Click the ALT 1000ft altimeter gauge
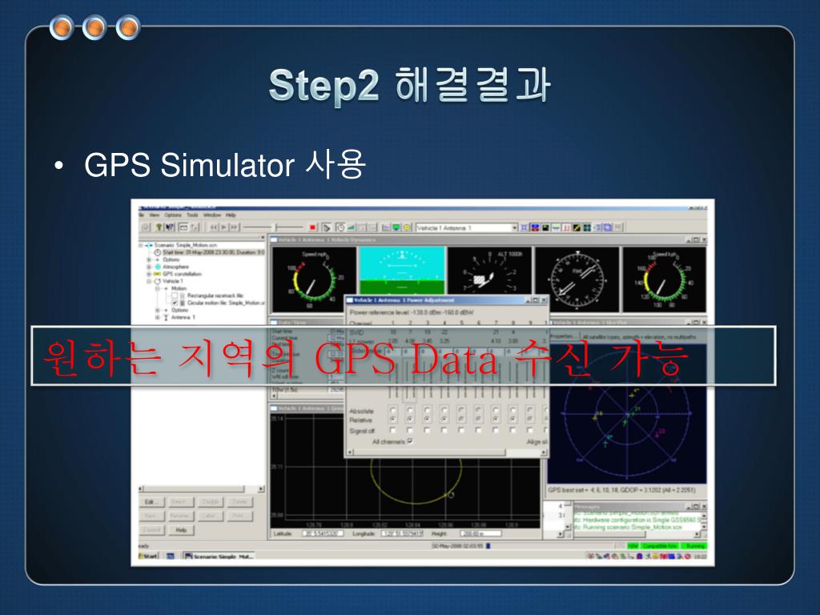This screenshot has height=615, width=820. (x=489, y=271)
